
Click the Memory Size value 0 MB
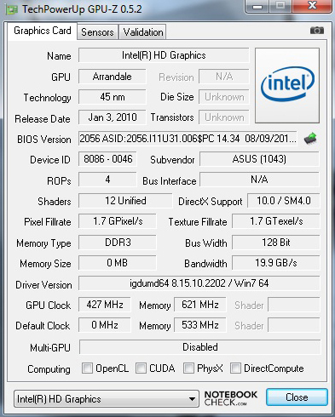click(x=118, y=263)
